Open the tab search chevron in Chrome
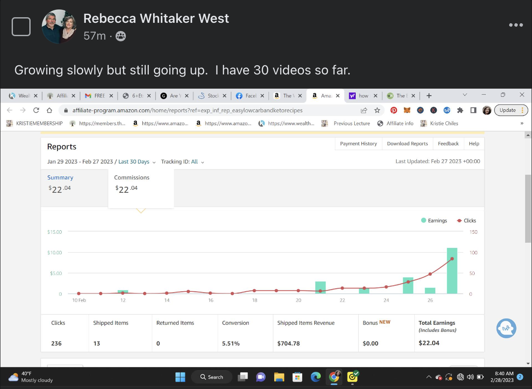This screenshot has height=389, width=532. pos(465,95)
